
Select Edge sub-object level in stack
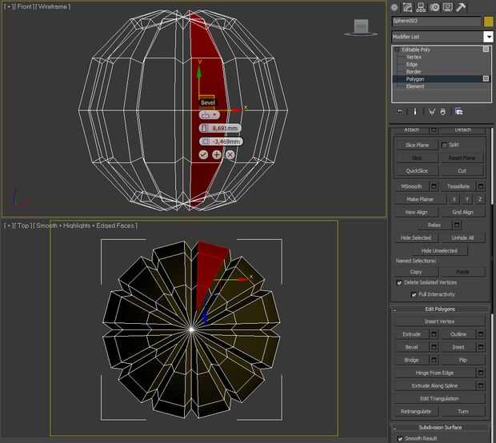[412, 65]
